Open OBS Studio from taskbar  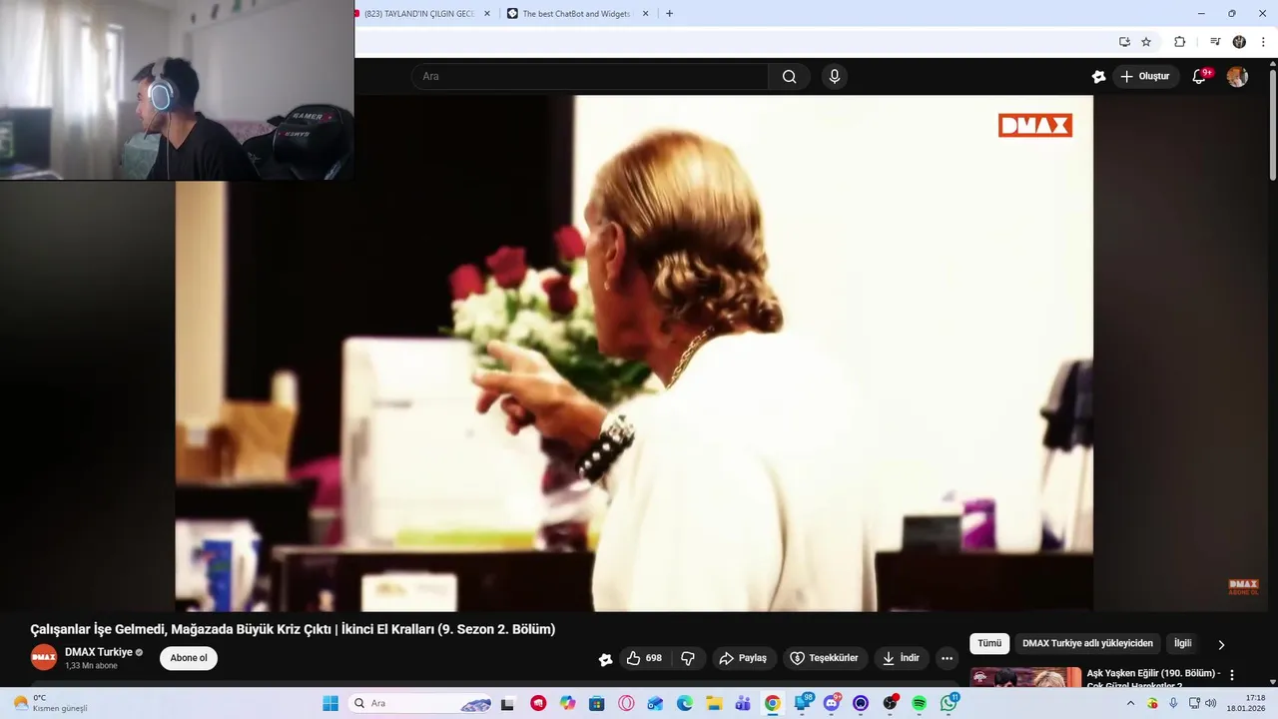pyautogui.click(x=890, y=703)
